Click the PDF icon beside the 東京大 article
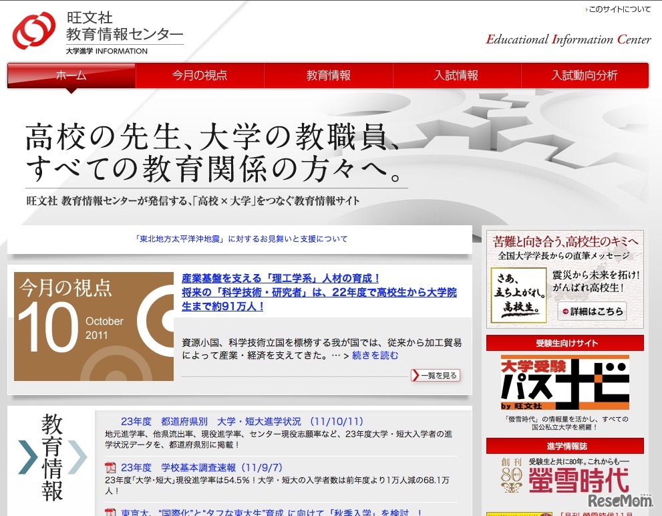This screenshot has height=516, width=662. pyautogui.click(x=112, y=511)
